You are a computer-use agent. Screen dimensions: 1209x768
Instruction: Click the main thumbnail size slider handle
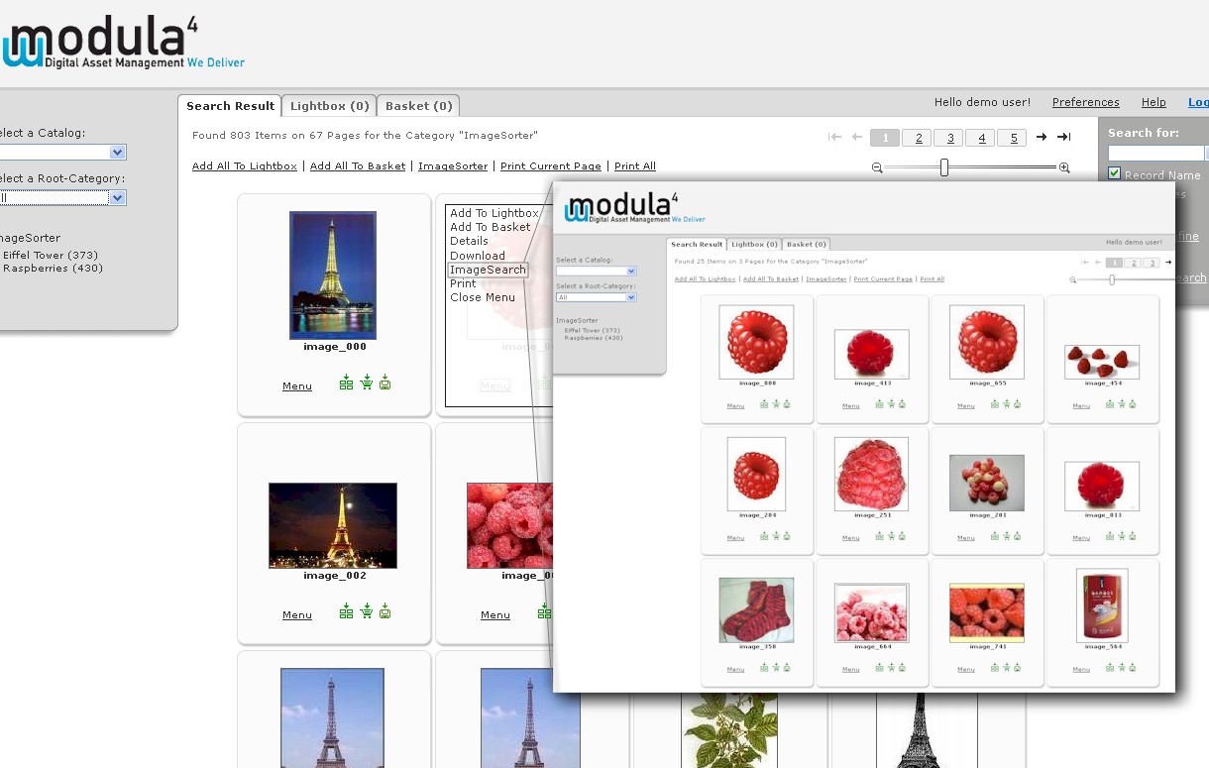pyautogui.click(x=944, y=167)
